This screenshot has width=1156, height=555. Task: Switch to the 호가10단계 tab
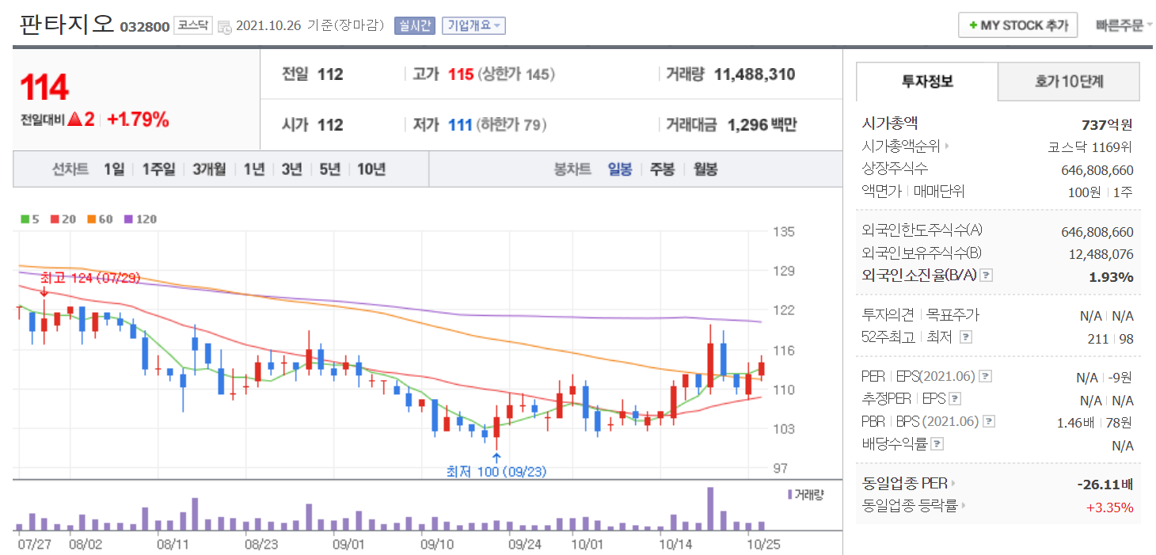(1069, 82)
